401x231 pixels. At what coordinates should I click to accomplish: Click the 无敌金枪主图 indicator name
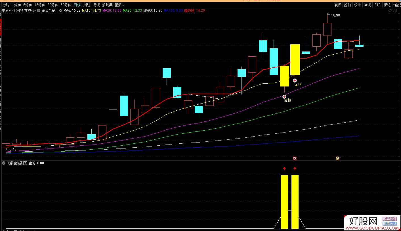(x=52, y=11)
